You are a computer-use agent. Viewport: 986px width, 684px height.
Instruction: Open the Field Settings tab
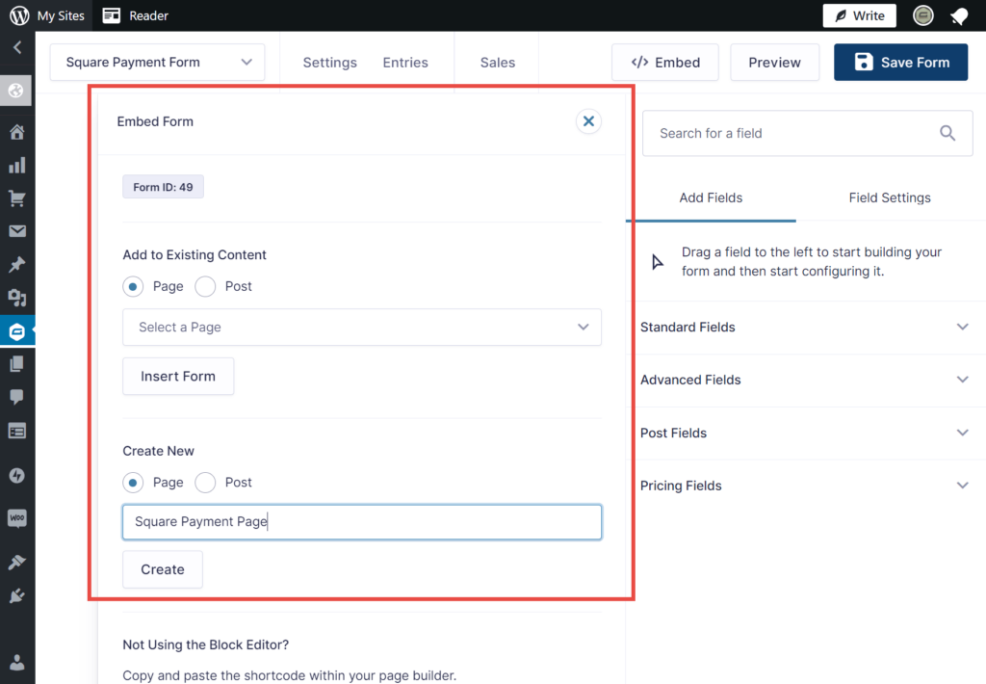point(889,197)
